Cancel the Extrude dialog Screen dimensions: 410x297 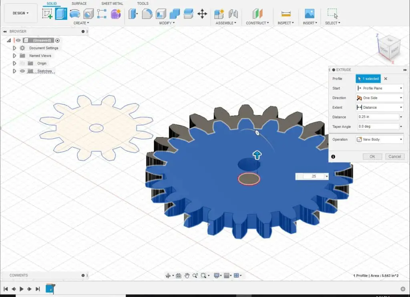[394, 157]
